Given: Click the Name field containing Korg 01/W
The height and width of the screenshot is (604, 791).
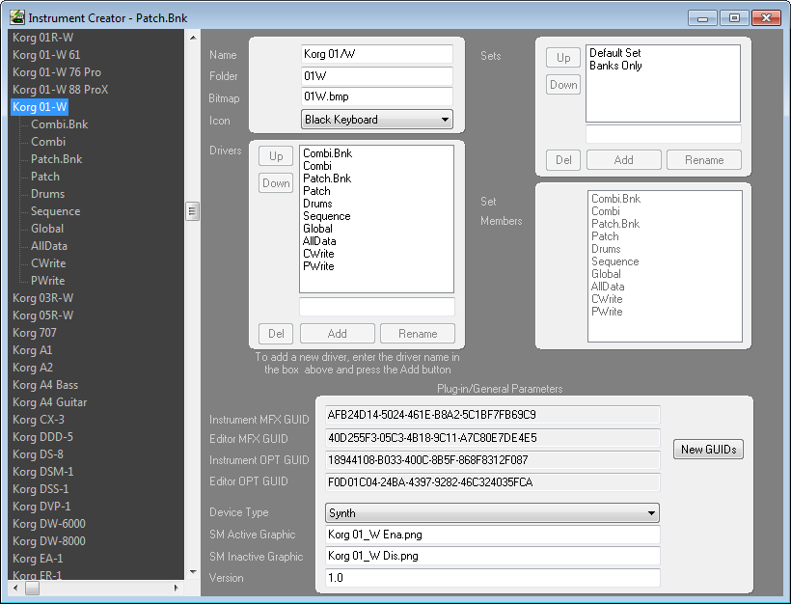Looking at the screenshot, I should (377, 54).
